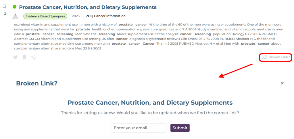Open the Prostate Cancer, Nutrition result title
Screen dimensions: 294x139
[88, 7]
